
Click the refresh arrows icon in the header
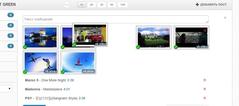tap(67, 5)
